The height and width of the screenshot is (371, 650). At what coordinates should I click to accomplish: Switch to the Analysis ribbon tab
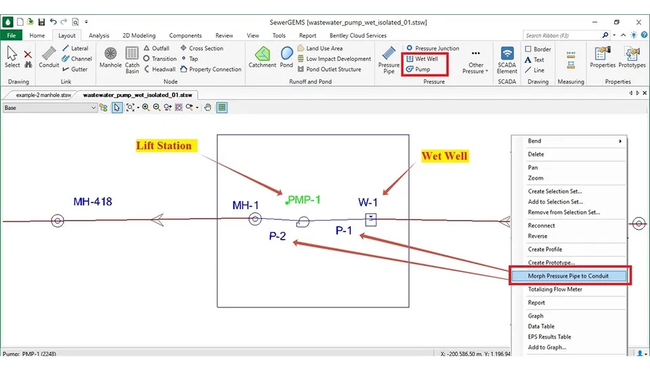pyautogui.click(x=99, y=35)
